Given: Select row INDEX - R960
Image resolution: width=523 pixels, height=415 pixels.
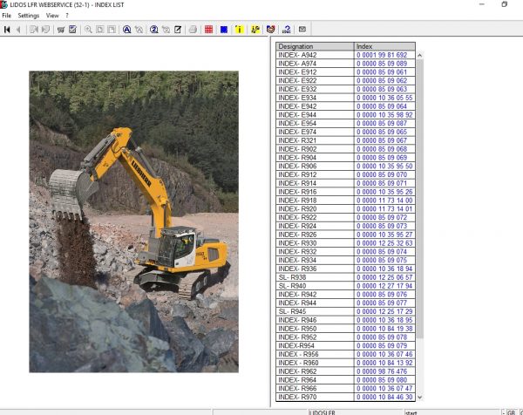Looking at the screenshot, I should point(345,363).
